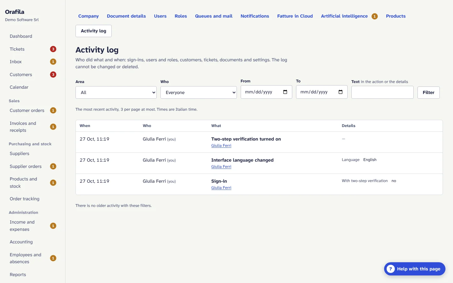The image size is (453, 283).
Task: Go to the Users tab
Action: 160,16
